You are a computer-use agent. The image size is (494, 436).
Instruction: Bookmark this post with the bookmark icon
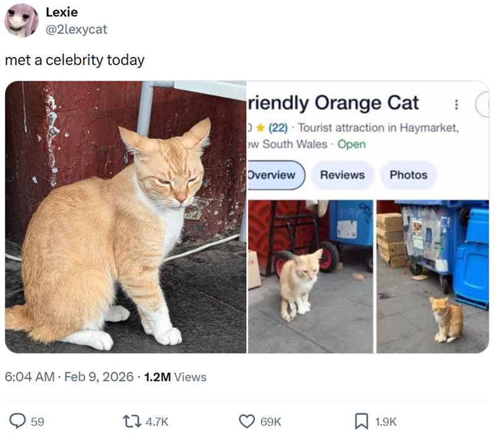tap(361, 421)
